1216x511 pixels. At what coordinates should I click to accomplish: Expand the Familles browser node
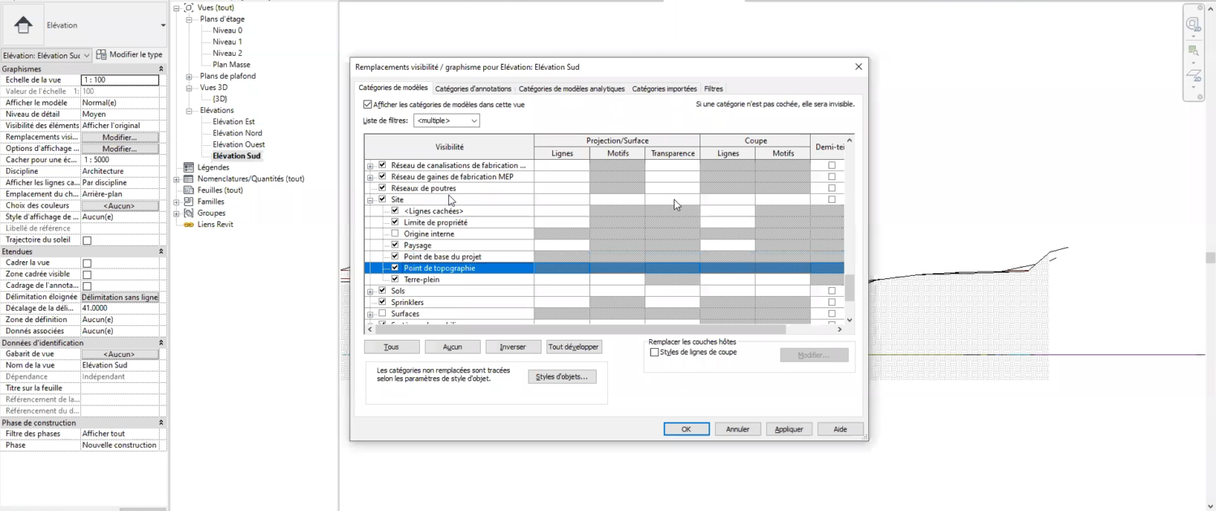click(x=177, y=201)
